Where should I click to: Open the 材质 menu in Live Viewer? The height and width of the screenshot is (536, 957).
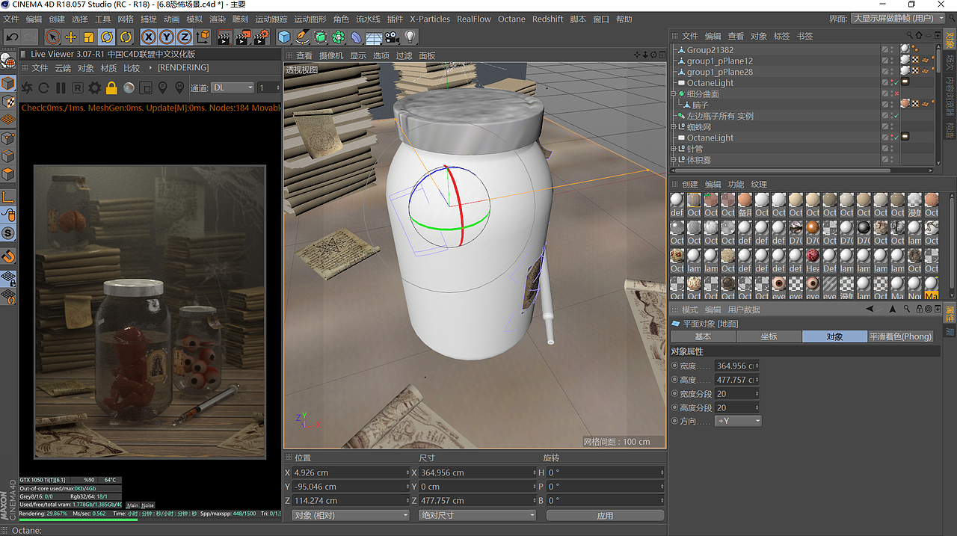point(108,68)
